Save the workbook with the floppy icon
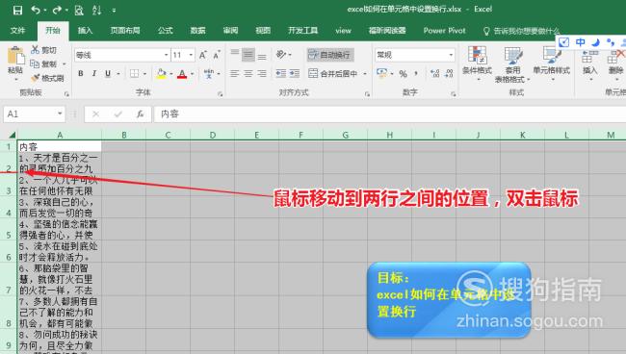 17,10
